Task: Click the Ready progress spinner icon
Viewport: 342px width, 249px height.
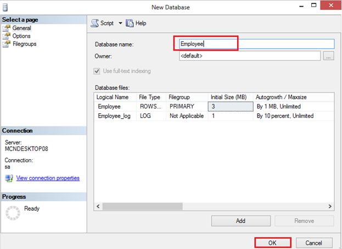Action: pyautogui.click(x=13, y=213)
